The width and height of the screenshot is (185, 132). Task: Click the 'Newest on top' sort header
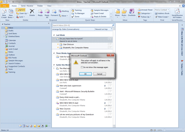[x=104, y=29]
